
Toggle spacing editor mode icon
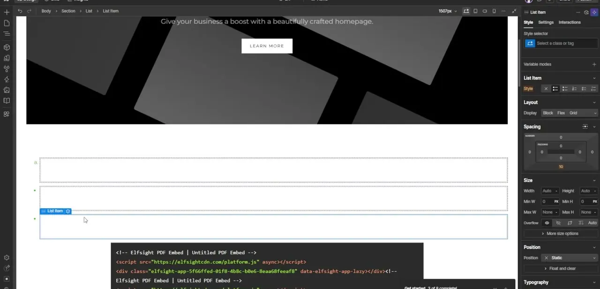point(585,127)
